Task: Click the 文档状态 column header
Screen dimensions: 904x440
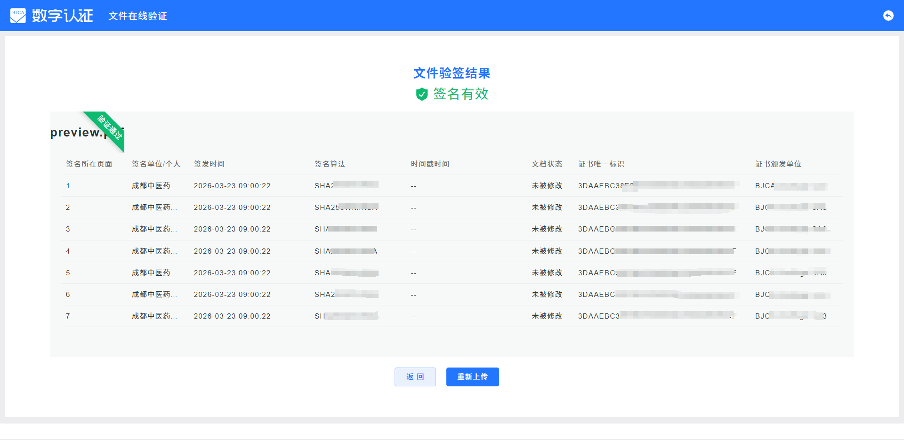Action: point(547,164)
